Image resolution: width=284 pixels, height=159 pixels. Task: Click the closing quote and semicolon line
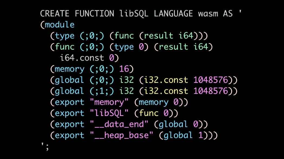coord(45,146)
